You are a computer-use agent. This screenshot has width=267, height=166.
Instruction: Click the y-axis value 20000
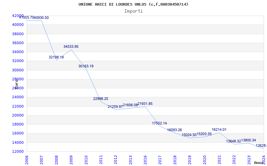click(x=18, y=115)
